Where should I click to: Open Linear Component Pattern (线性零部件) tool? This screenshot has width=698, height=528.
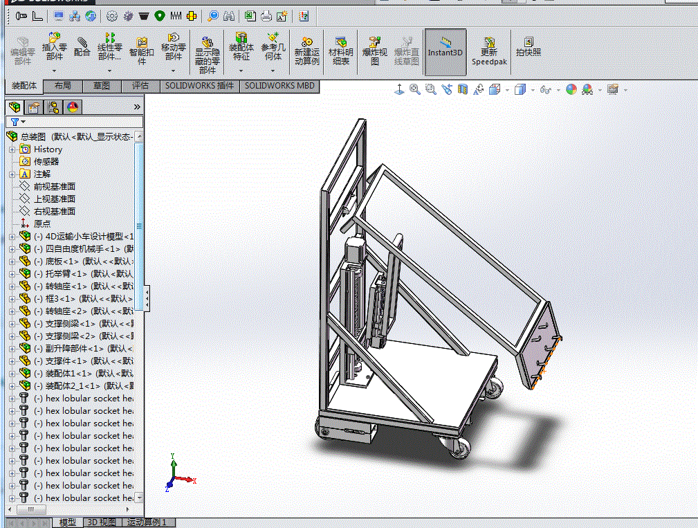point(109,46)
